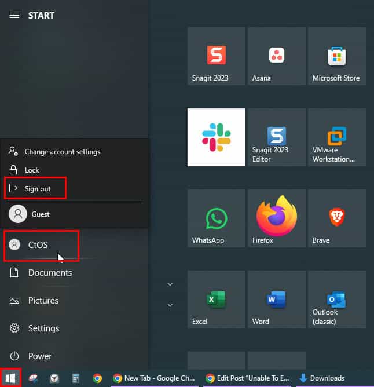Open the Snagit 2023 tile
374x387 pixels.
pos(217,56)
